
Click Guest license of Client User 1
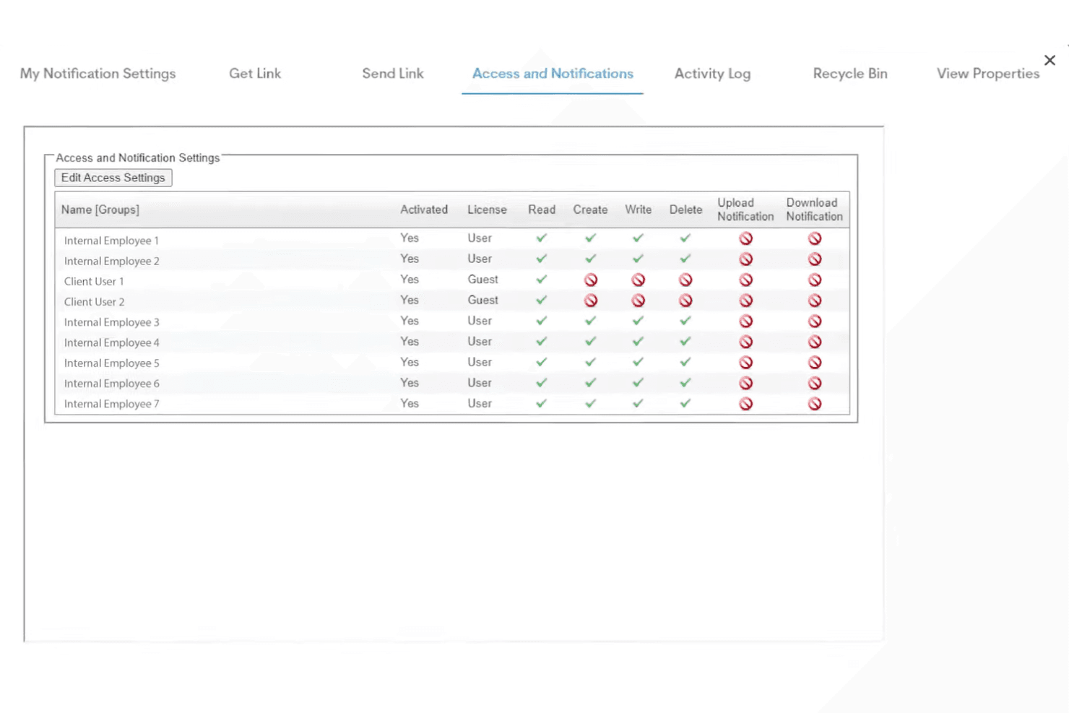[482, 280]
